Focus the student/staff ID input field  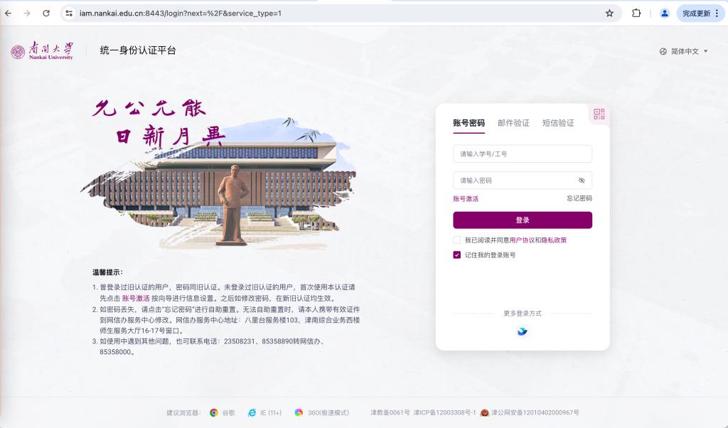tap(523, 154)
